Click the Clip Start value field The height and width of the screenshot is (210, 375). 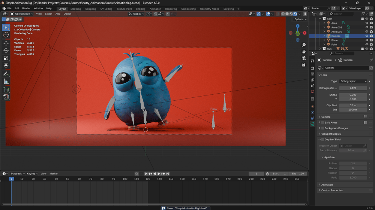tap(353, 106)
